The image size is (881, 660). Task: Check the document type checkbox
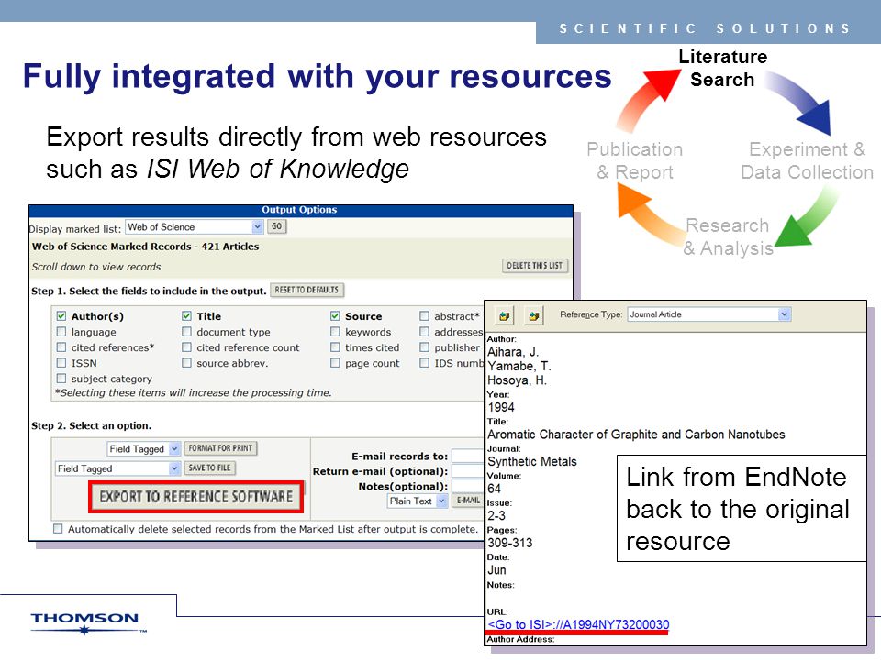(x=186, y=332)
